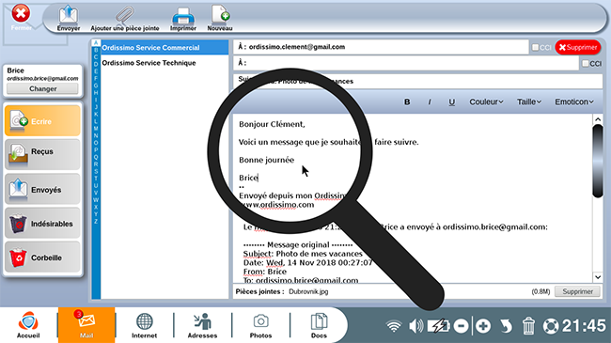Tick CCI checkbox for second recipient

586,63
